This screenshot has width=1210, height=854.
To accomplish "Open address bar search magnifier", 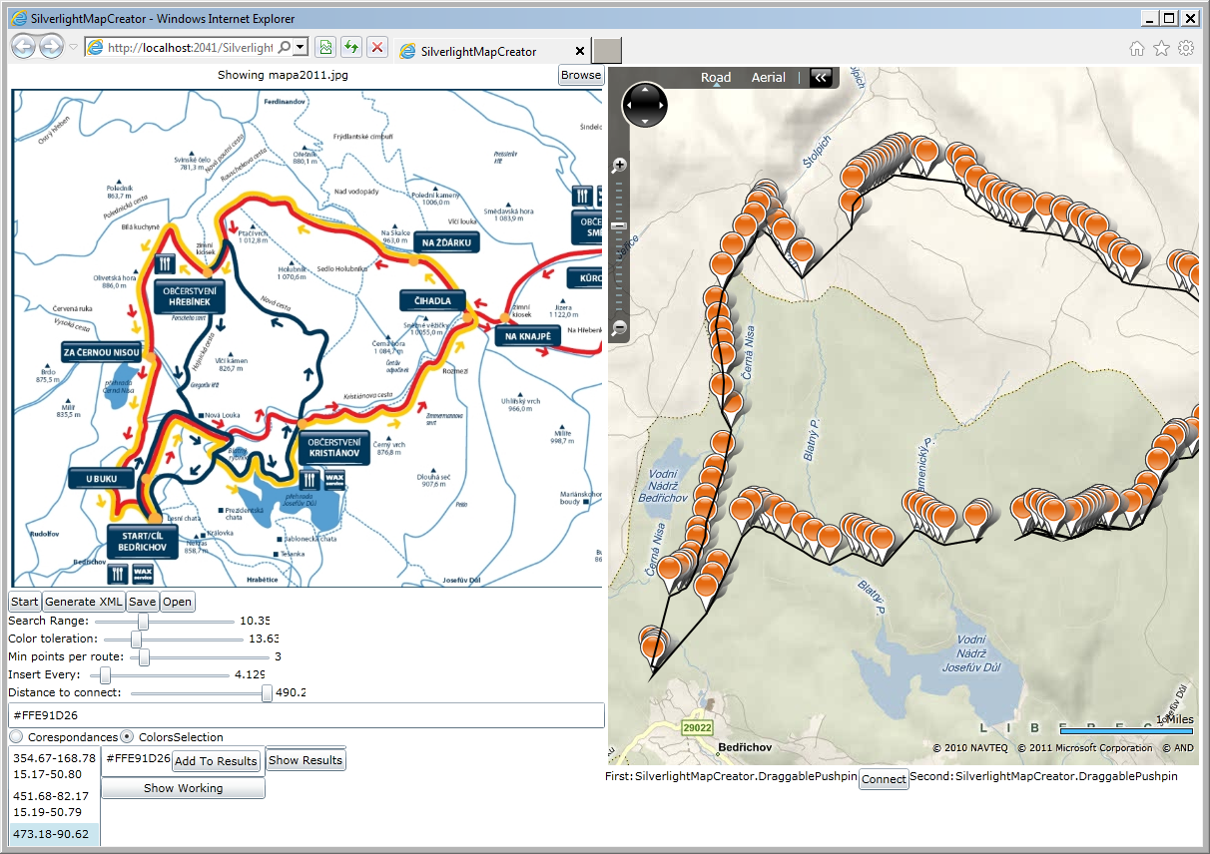I will point(285,47).
